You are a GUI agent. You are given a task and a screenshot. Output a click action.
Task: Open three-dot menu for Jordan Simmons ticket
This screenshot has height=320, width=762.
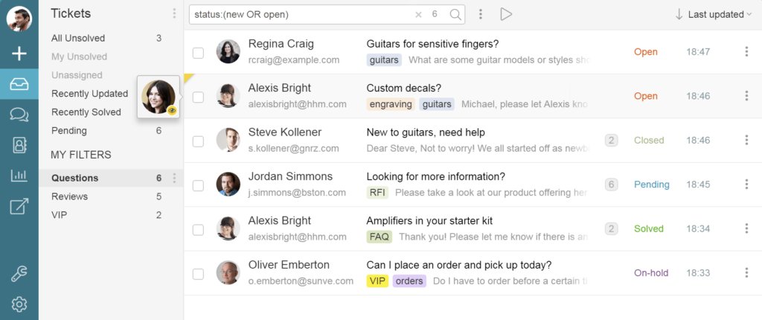point(746,185)
